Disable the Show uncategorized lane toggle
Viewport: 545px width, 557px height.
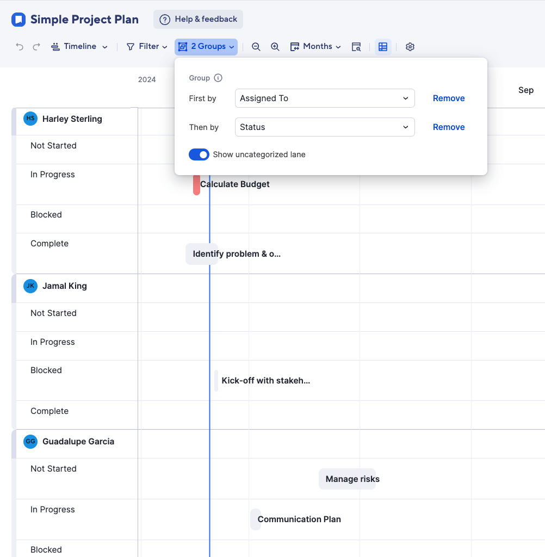click(x=199, y=154)
